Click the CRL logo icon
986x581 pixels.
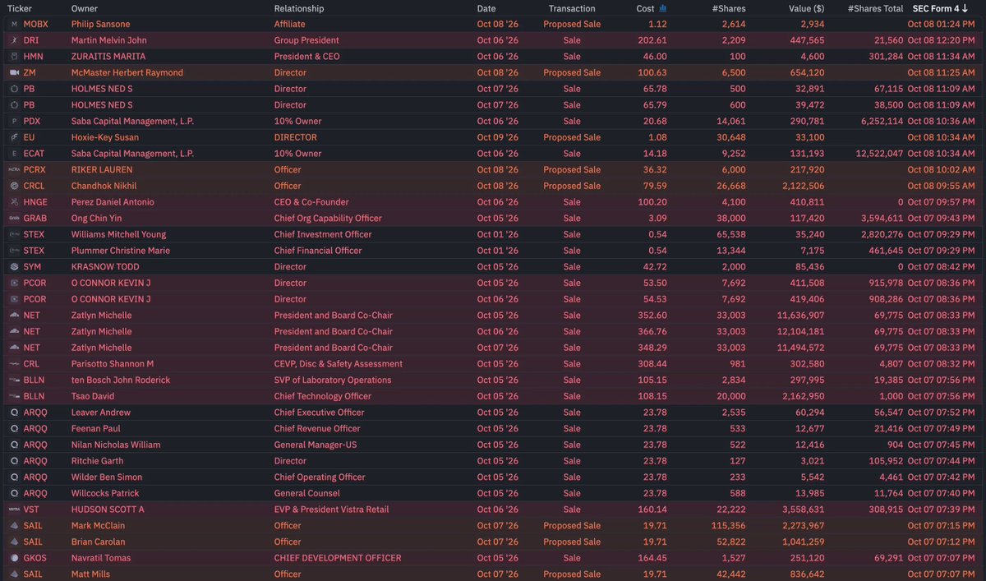point(14,364)
